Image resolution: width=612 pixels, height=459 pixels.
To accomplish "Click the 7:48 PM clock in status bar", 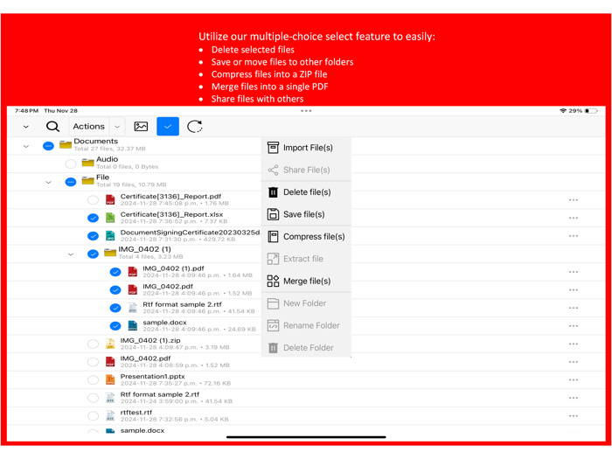I will tap(26, 111).
